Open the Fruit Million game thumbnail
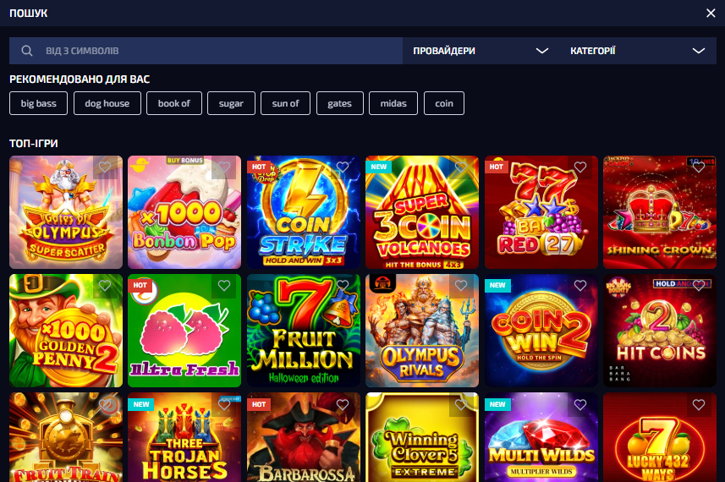Viewport: 725px width, 482px height. pyautogui.click(x=304, y=331)
